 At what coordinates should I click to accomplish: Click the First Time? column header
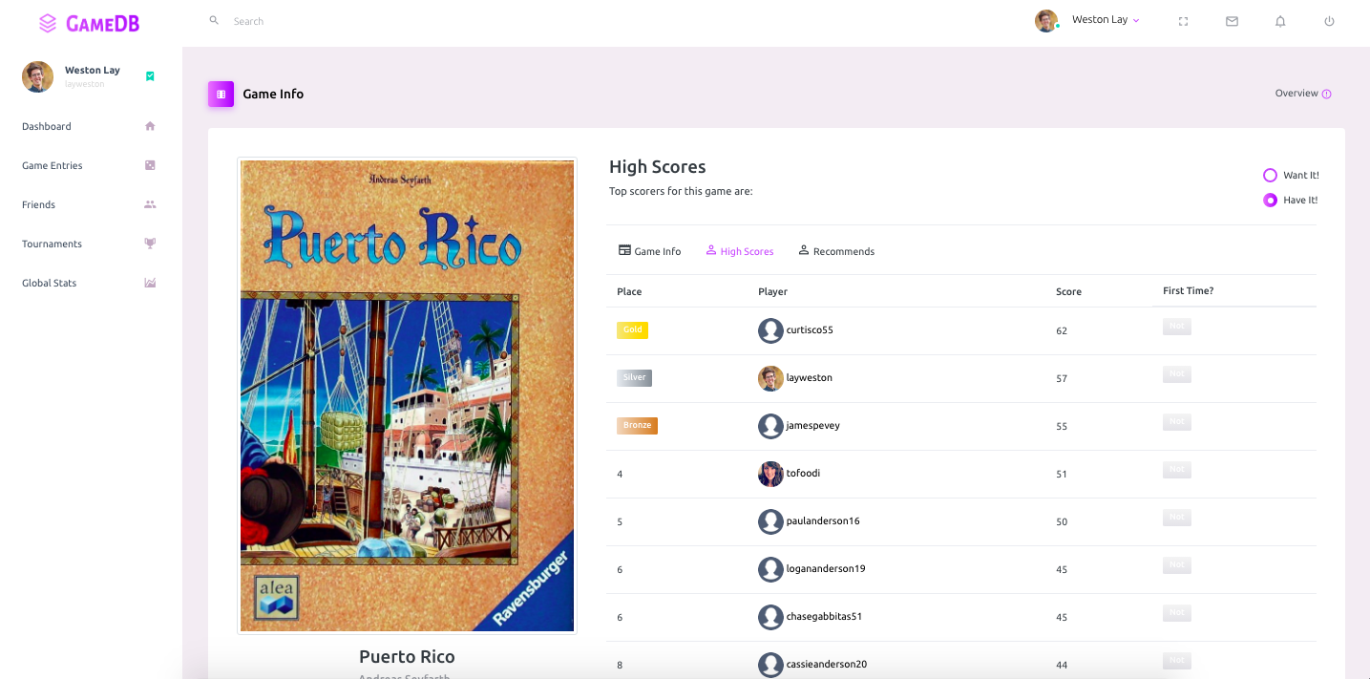(1188, 291)
